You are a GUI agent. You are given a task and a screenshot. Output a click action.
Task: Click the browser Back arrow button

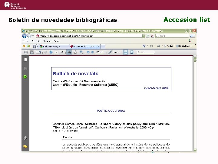click(x=24, y=36)
